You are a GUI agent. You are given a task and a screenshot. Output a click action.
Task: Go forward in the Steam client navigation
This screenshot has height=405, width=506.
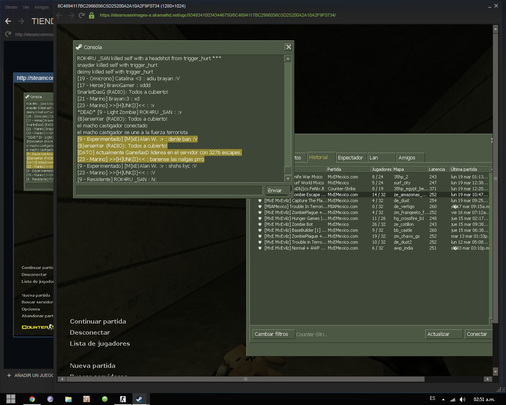21,21
